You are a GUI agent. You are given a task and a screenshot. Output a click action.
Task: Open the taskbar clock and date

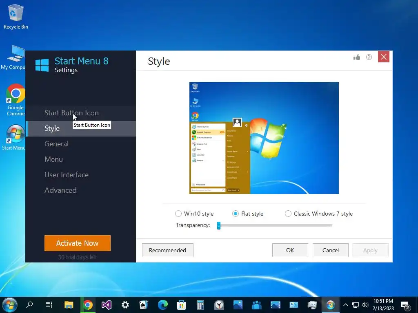point(383,305)
